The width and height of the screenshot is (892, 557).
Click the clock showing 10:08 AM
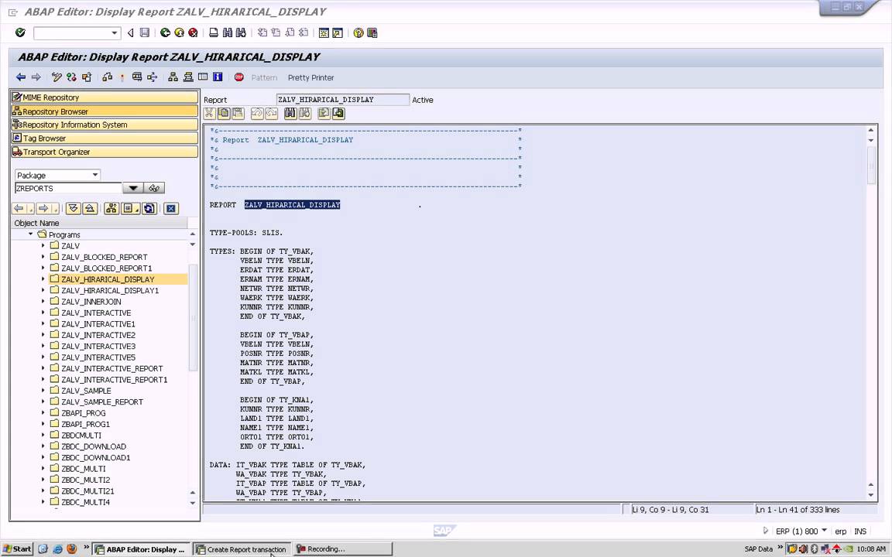pos(872,549)
